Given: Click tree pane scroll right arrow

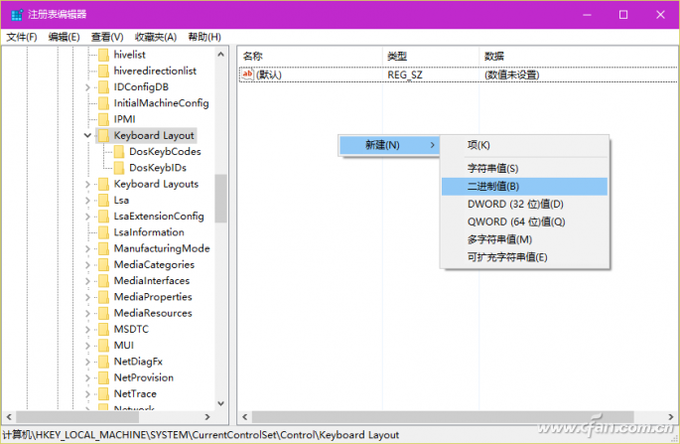Looking at the screenshot, I should click(207, 417).
